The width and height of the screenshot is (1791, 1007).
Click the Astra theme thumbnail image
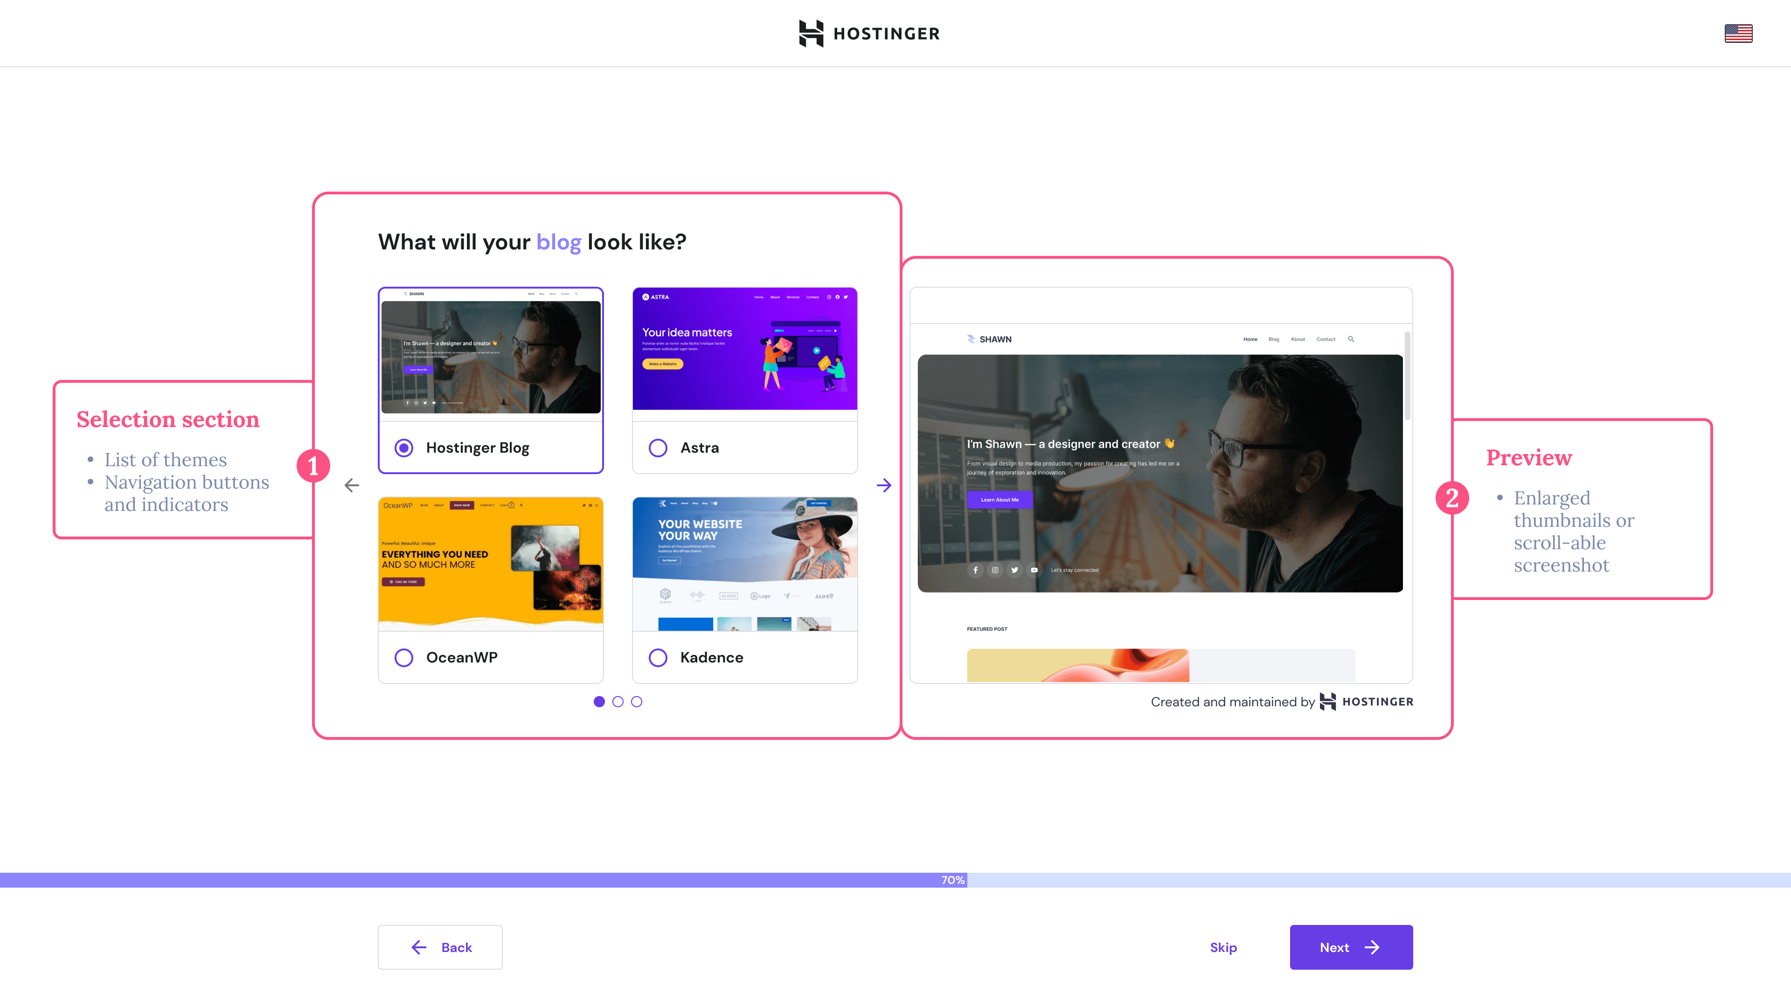745,349
